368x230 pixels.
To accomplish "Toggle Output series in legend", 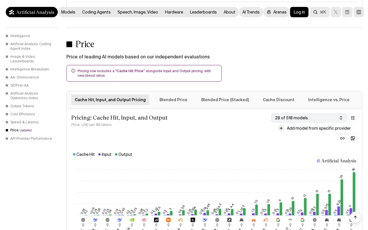I will coord(124,154).
